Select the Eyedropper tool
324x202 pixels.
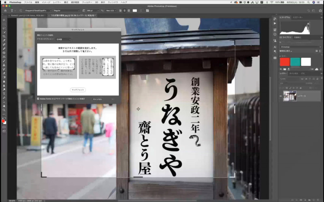[x=4, y=40]
